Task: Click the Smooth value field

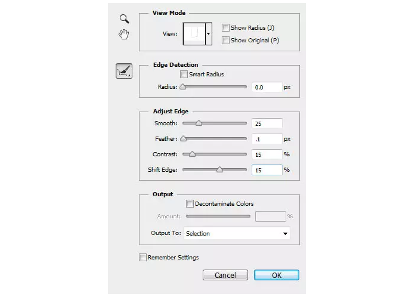Action: [267, 123]
